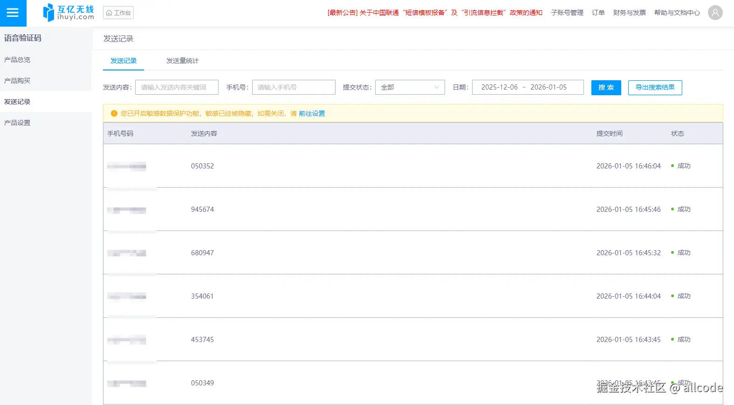Open the 工作台 workbench button
Image resolution: width=734 pixels, height=405 pixels.
click(x=118, y=13)
